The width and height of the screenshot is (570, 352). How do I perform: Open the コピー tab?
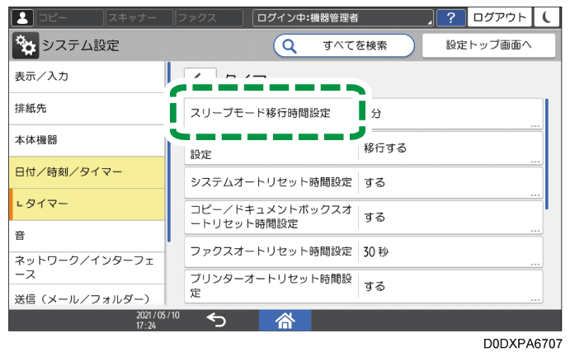click(x=70, y=17)
